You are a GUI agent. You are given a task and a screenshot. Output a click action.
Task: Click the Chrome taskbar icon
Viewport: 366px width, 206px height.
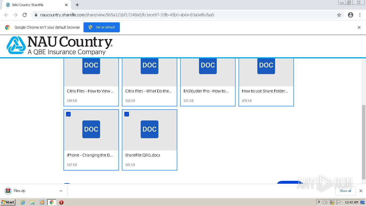(x=52, y=202)
